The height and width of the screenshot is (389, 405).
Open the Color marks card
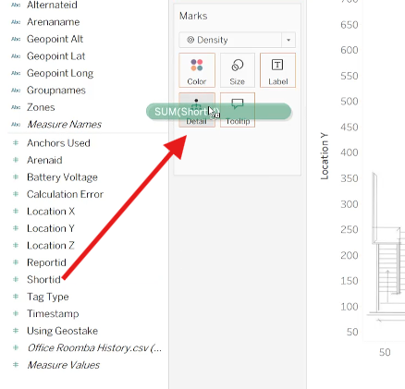point(197,70)
